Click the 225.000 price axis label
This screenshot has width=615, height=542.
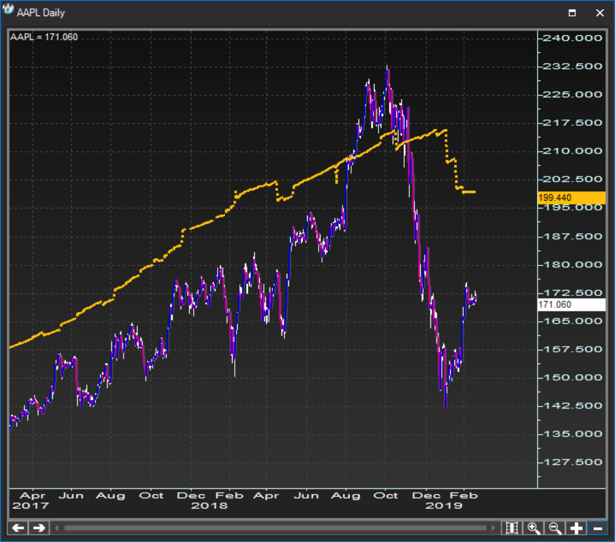pos(572,95)
